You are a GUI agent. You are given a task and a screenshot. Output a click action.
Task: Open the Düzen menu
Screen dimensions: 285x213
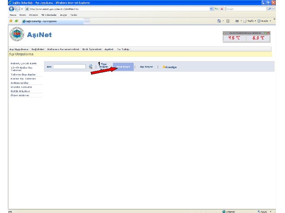tap(23, 15)
